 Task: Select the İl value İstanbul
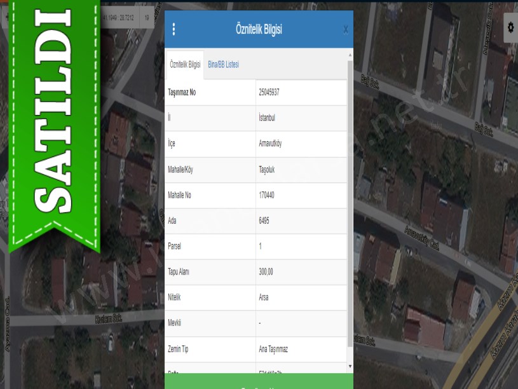pyautogui.click(x=266, y=118)
